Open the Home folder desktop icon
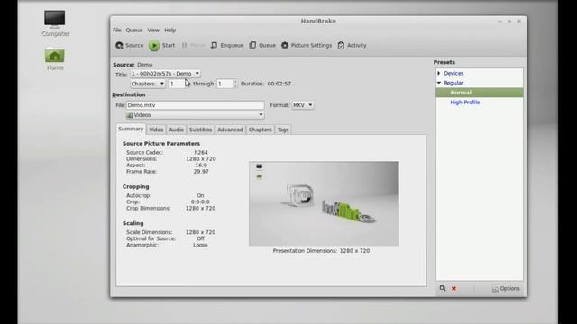 click(55, 59)
